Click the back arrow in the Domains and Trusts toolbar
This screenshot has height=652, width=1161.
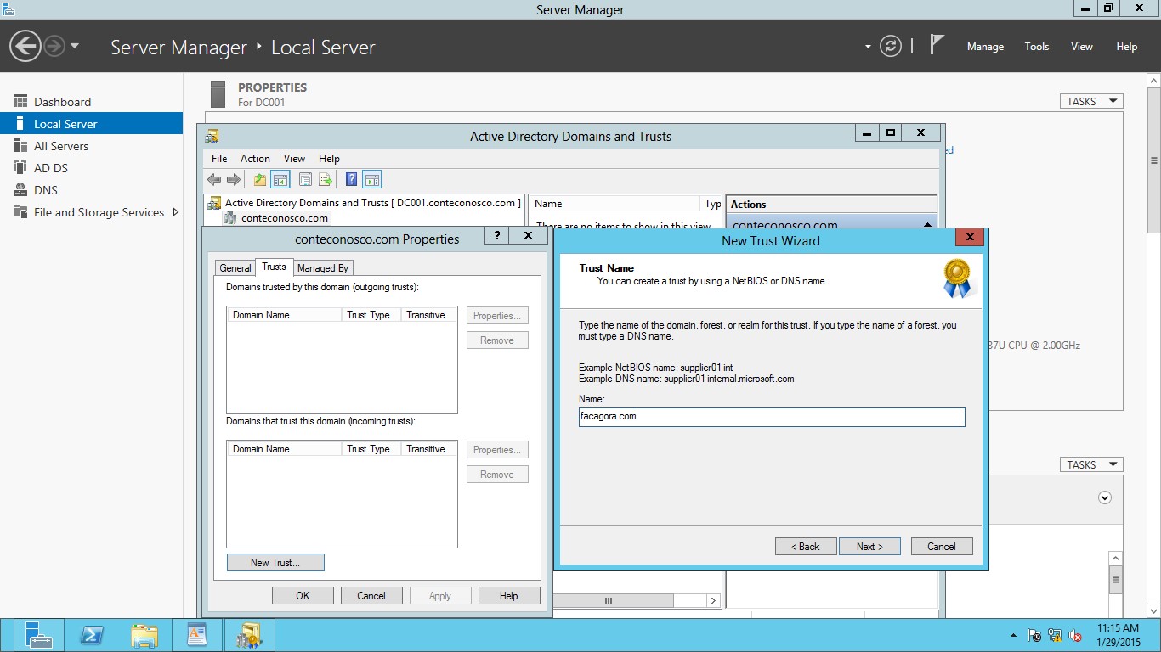coord(213,179)
